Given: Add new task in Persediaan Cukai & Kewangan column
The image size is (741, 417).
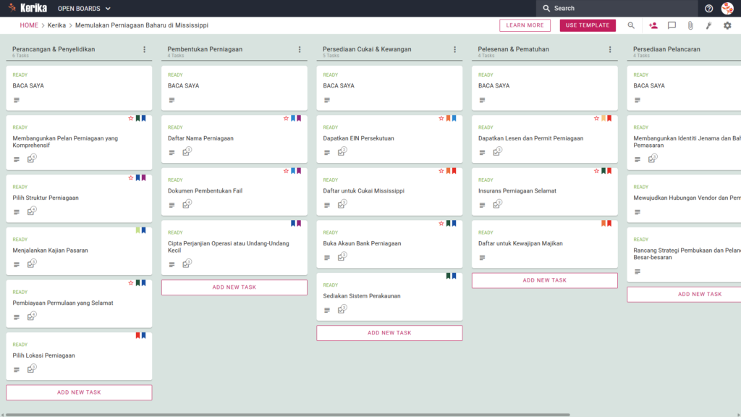Looking at the screenshot, I should [x=389, y=333].
